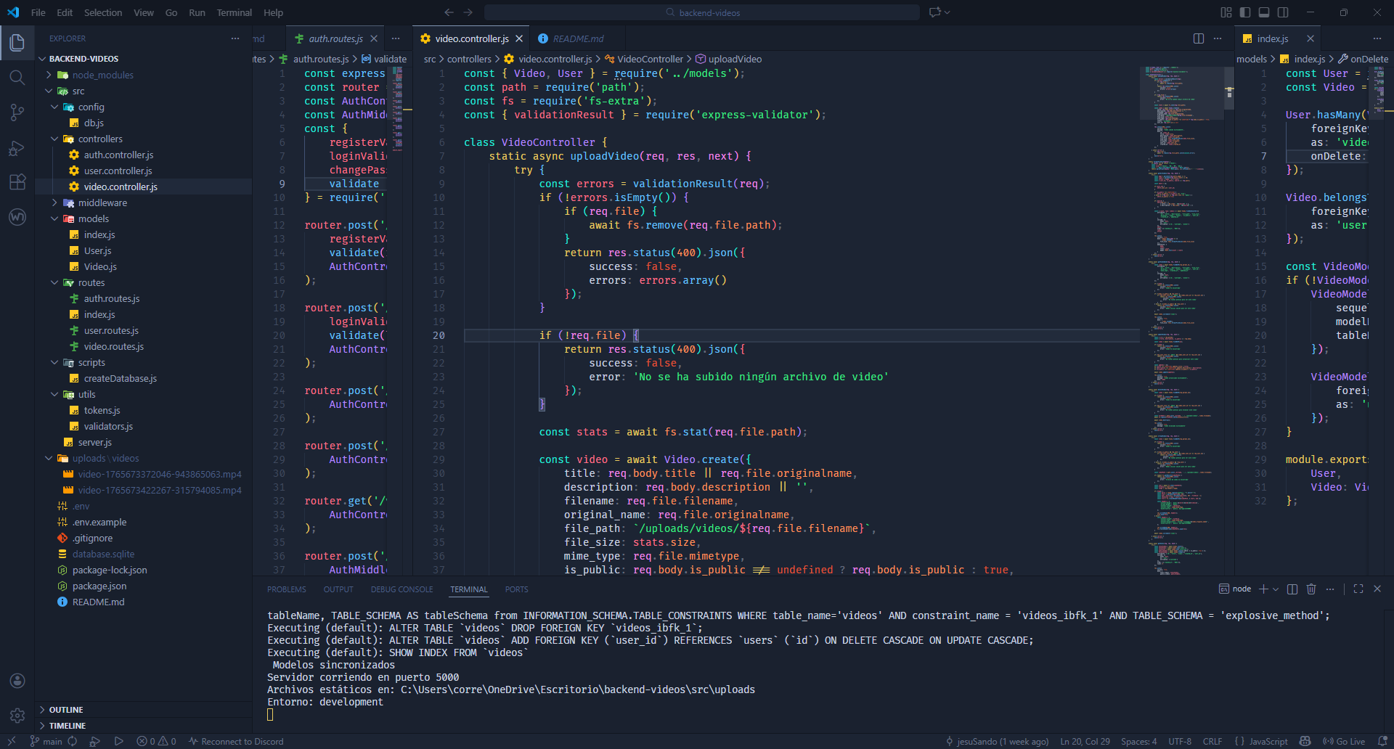
Task: Toggle the bottom panel visibility
Action: (x=1264, y=12)
